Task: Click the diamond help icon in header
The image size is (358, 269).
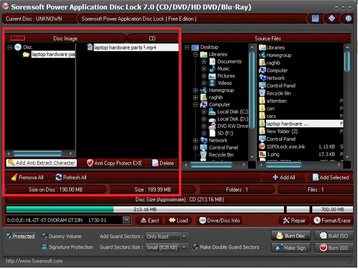Action: [x=332, y=18]
